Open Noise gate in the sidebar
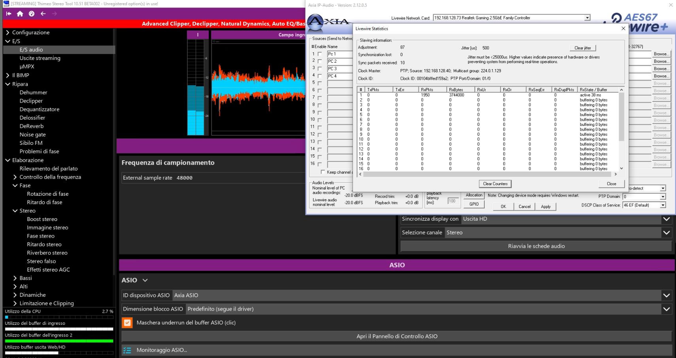Viewport: 676px width, 358px height. pyautogui.click(x=32, y=135)
